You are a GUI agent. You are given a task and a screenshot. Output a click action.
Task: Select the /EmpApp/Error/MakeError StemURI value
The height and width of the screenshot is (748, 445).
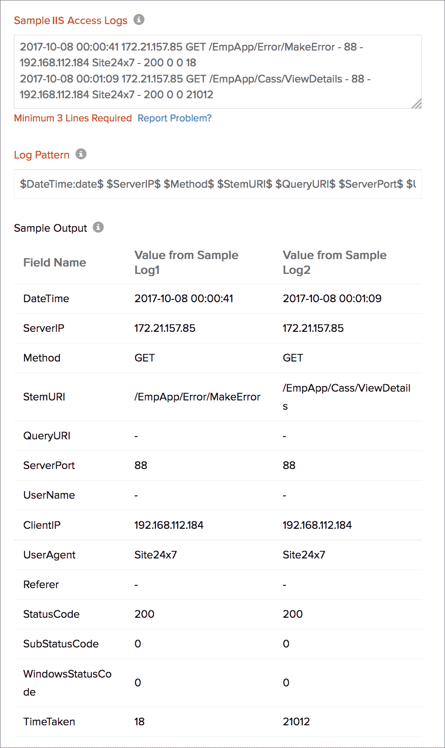(x=197, y=397)
